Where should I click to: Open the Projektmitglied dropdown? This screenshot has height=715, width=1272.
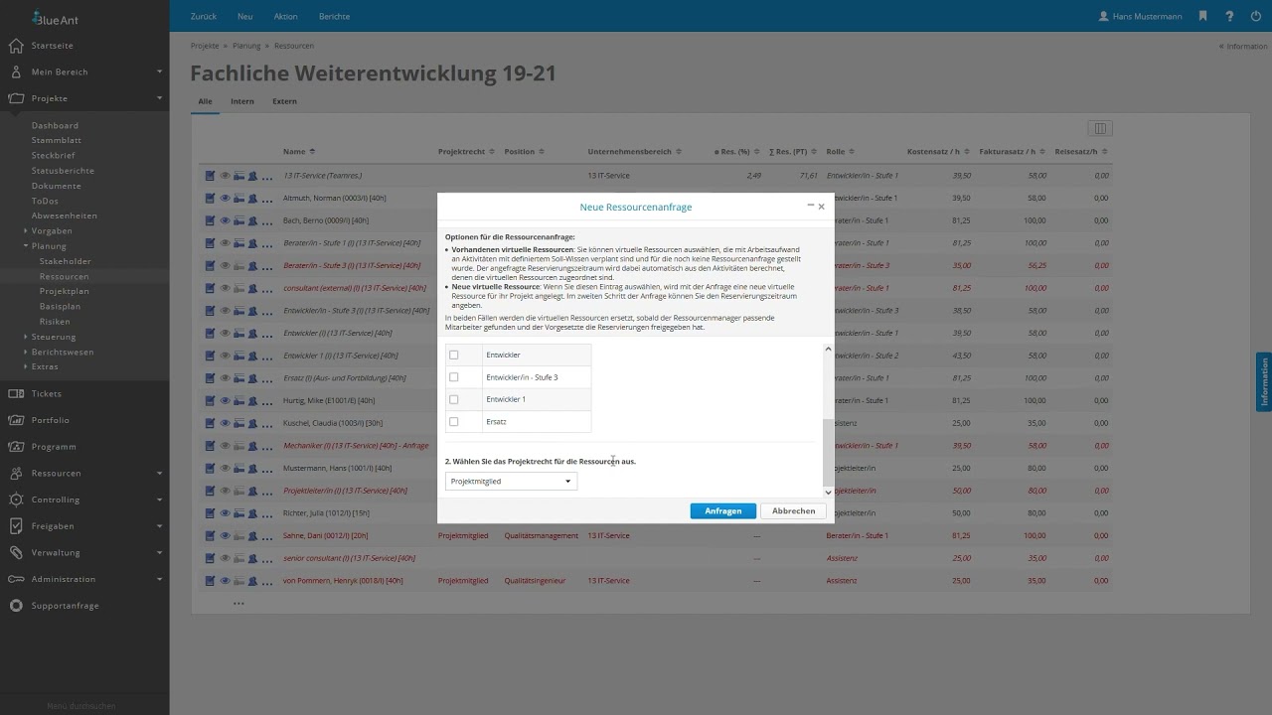click(511, 481)
